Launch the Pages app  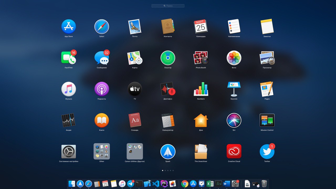tap(267, 89)
